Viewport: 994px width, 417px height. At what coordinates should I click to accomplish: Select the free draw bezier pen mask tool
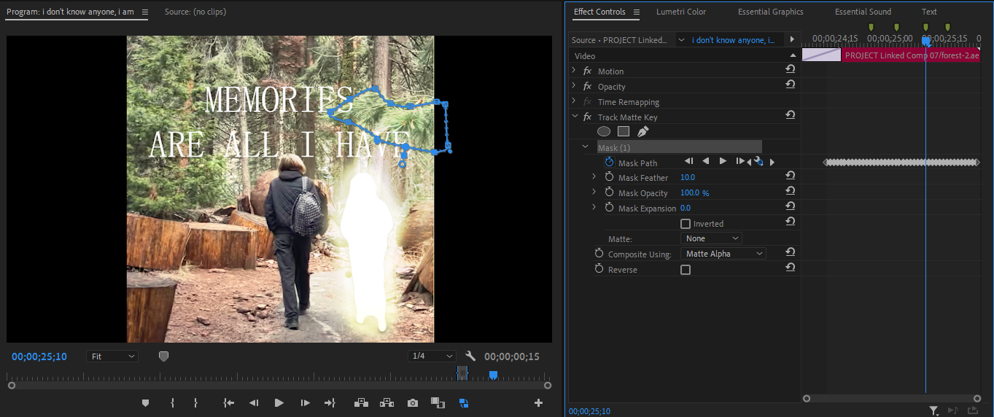tap(642, 132)
